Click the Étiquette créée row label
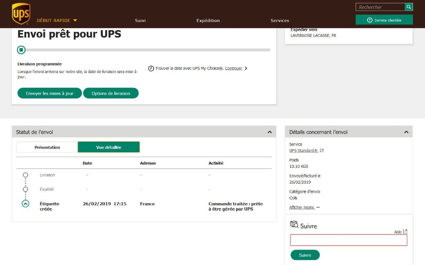This screenshot has width=425, height=265. click(49, 206)
